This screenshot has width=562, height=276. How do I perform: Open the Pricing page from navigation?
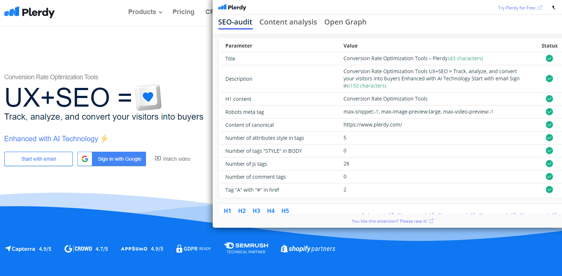click(x=183, y=12)
